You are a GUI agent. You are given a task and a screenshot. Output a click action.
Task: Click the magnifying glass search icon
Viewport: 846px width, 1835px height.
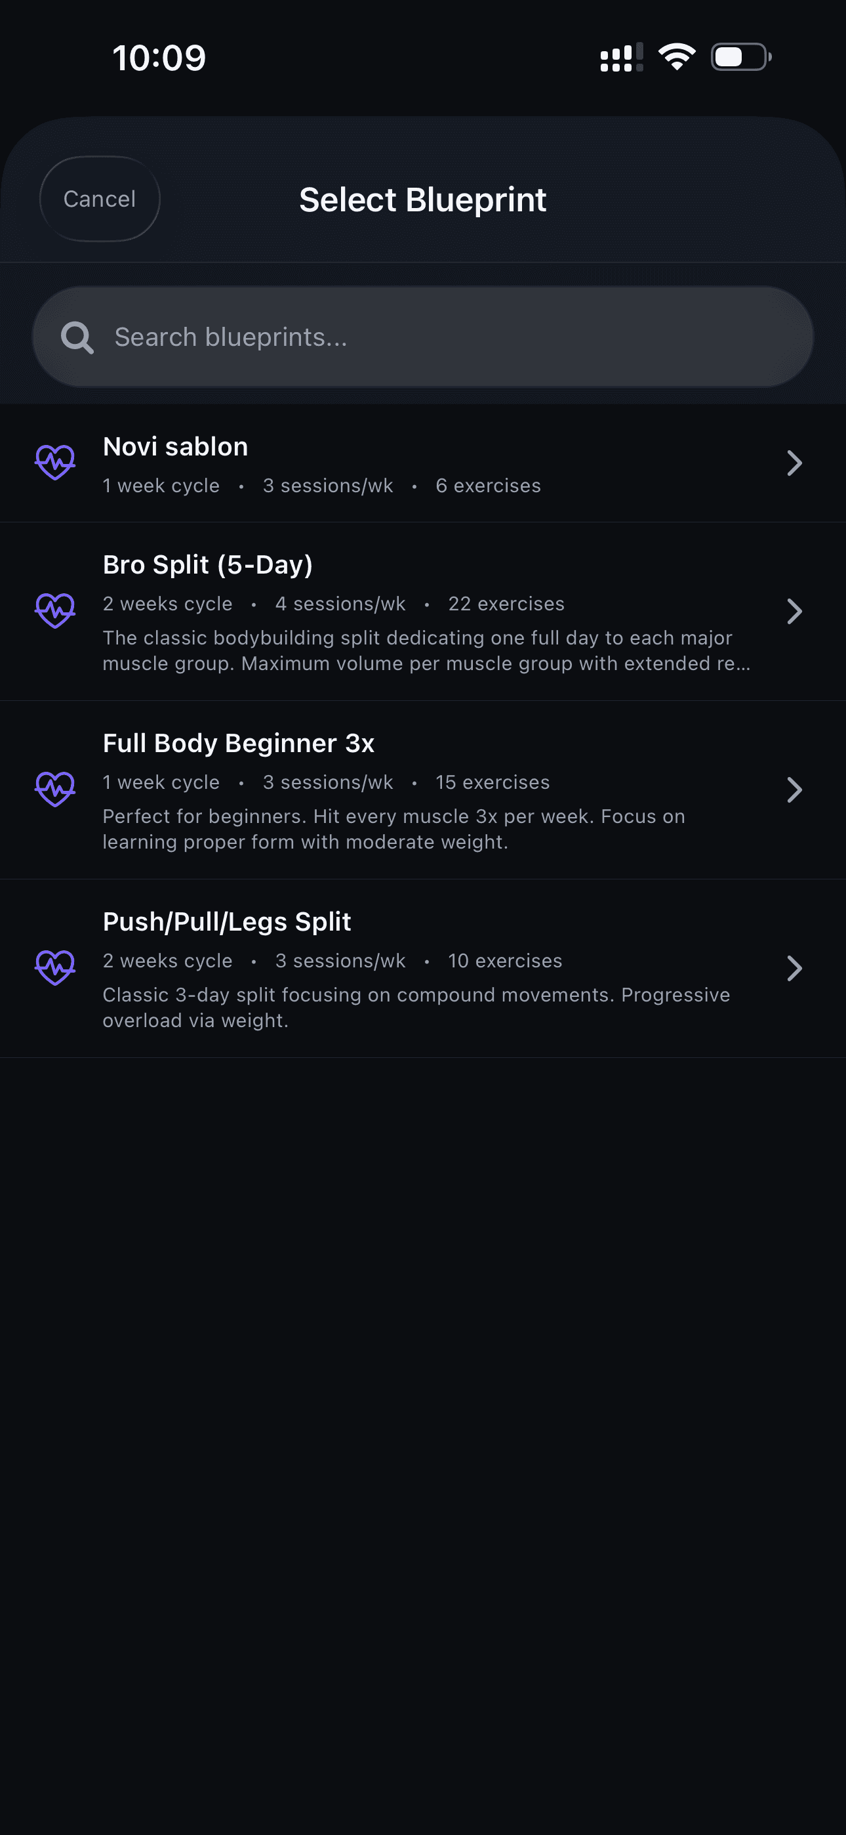coord(77,337)
